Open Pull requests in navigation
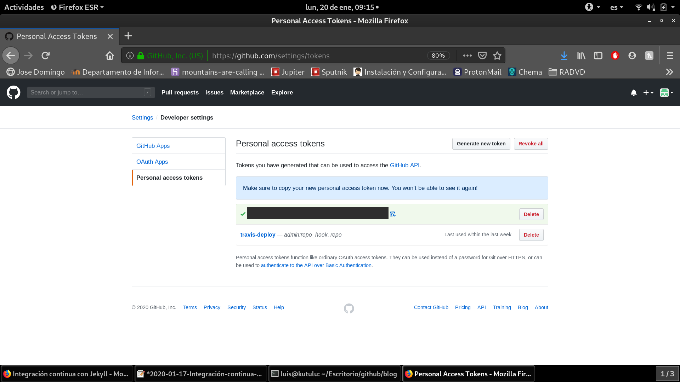 click(180, 92)
